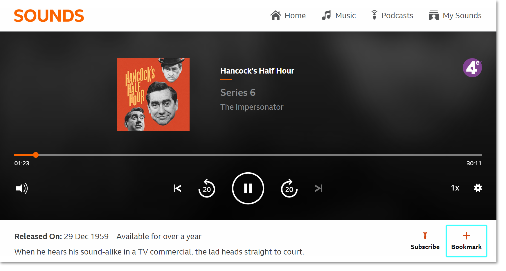
Task: Jump back to the start of the episode
Action: click(x=177, y=188)
